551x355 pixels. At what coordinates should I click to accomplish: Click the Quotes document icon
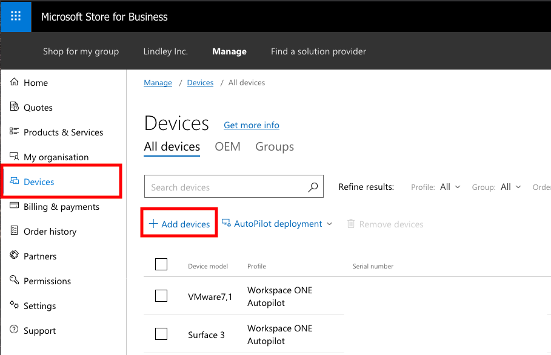[x=14, y=106]
